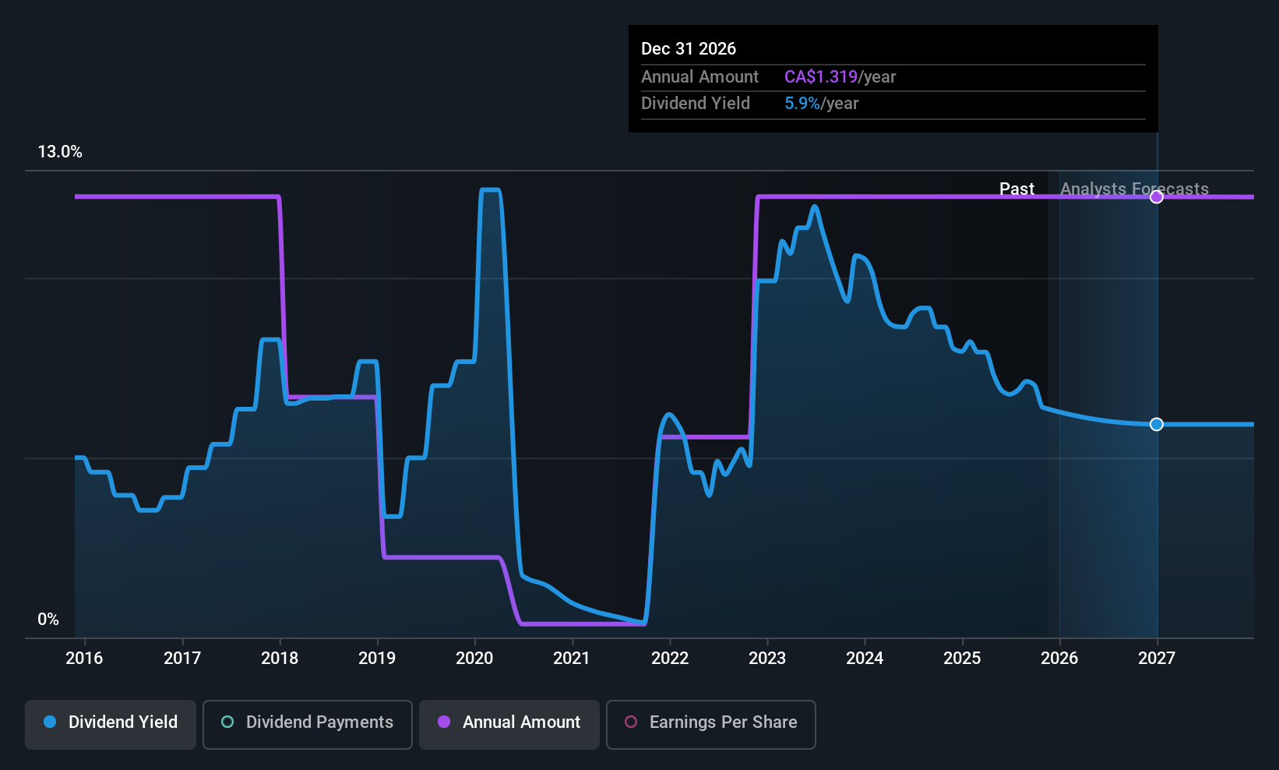1279x770 pixels.
Task: Select the white marker on the blue yield line
Action: click(1156, 424)
